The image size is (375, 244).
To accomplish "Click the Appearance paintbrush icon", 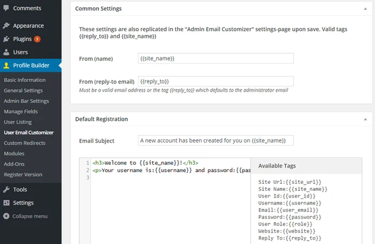I will pos(6,25).
